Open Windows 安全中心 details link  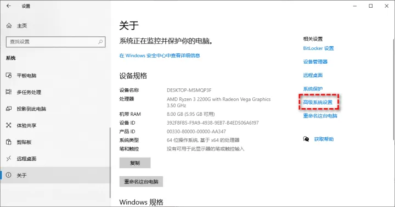[x=160, y=55]
